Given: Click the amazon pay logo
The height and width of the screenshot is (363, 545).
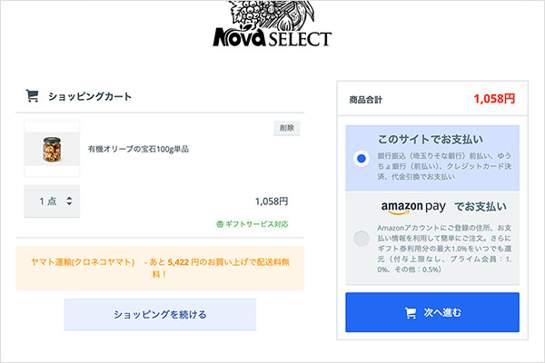Looking at the screenshot, I should coord(411,205).
